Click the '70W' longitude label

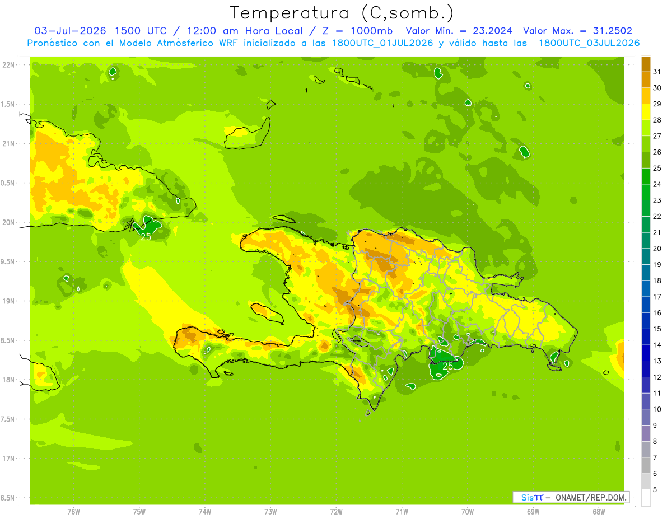pyautogui.click(x=468, y=511)
